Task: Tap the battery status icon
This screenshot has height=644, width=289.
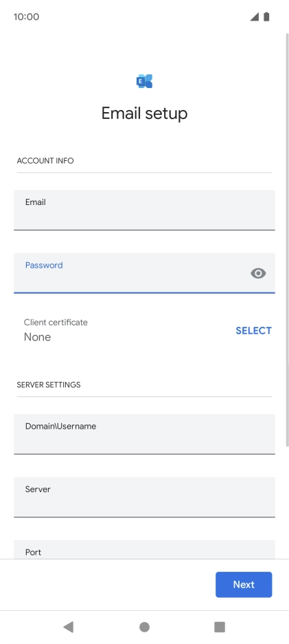Action: [266, 17]
